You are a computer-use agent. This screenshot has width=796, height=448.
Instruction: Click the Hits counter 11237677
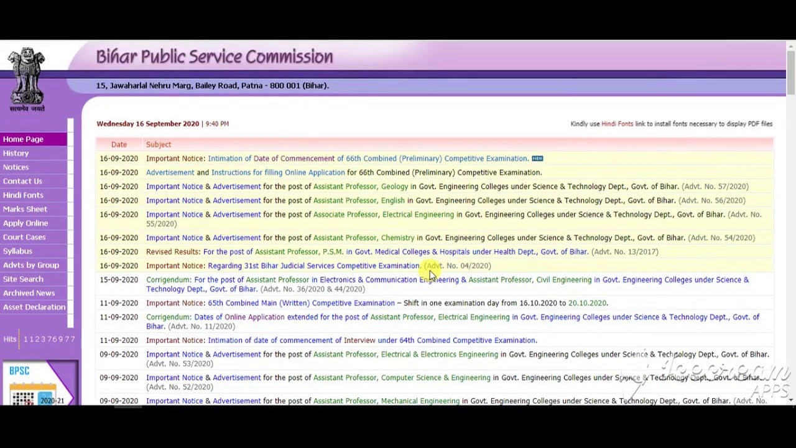50,339
